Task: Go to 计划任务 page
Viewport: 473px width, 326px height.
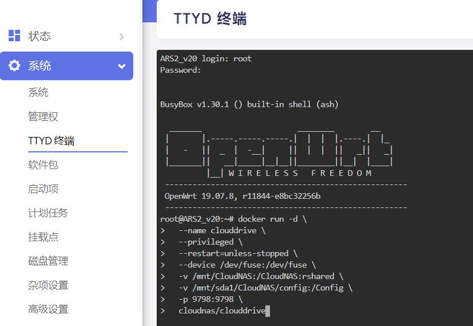Action: click(x=48, y=213)
